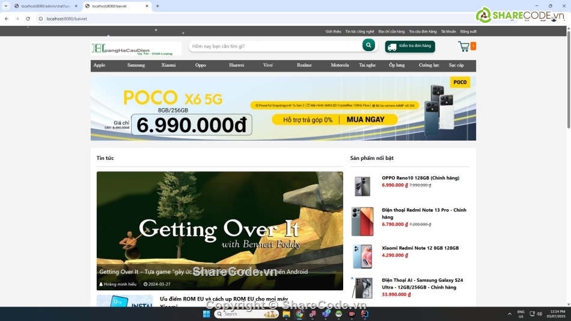571x321 pixels.
Task: Click the network icon in system tray
Action: point(532,314)
